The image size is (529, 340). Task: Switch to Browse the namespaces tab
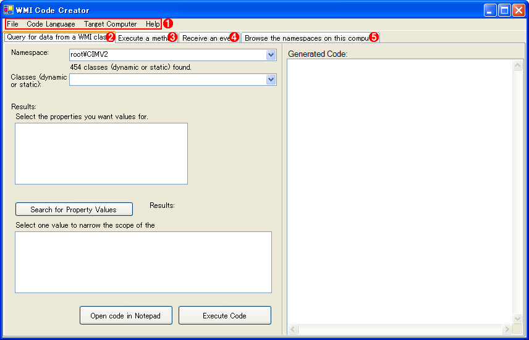pos(311,38)
